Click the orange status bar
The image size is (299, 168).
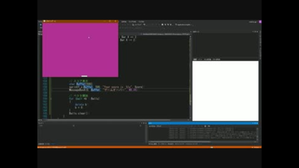pyautogui.click(x=149, y=147)
